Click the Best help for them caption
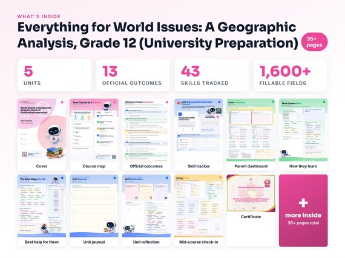345x258 pixels. (42, 242)
